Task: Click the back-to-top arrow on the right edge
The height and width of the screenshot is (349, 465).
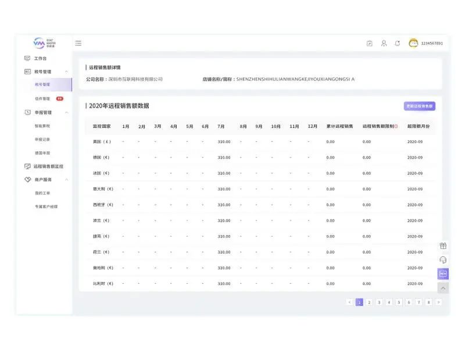Action: [443, 288]
